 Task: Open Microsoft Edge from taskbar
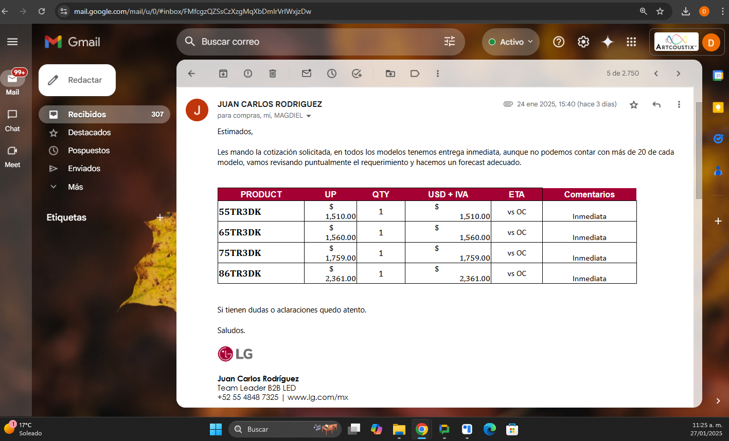pyautogui.click(x=489, y=429)
